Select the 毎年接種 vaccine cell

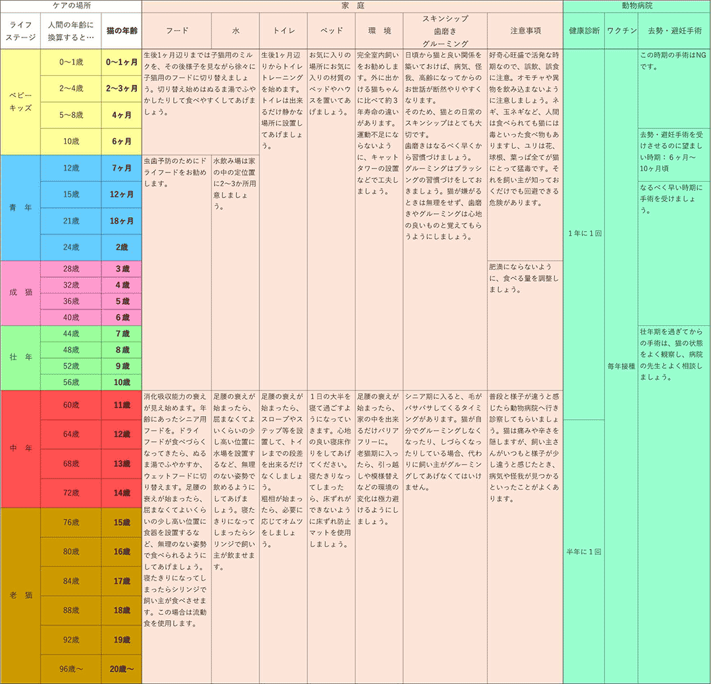(621, 365)
